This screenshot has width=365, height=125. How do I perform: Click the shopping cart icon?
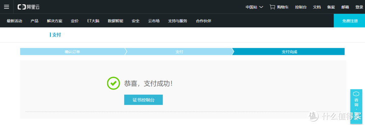tap(272, 7)
